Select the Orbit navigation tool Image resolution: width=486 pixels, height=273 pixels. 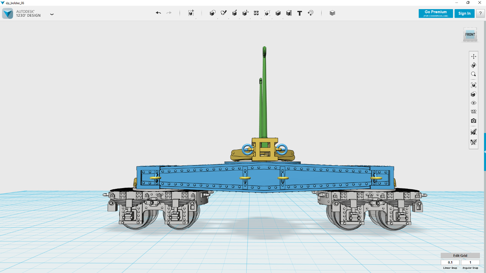point(473,66)
